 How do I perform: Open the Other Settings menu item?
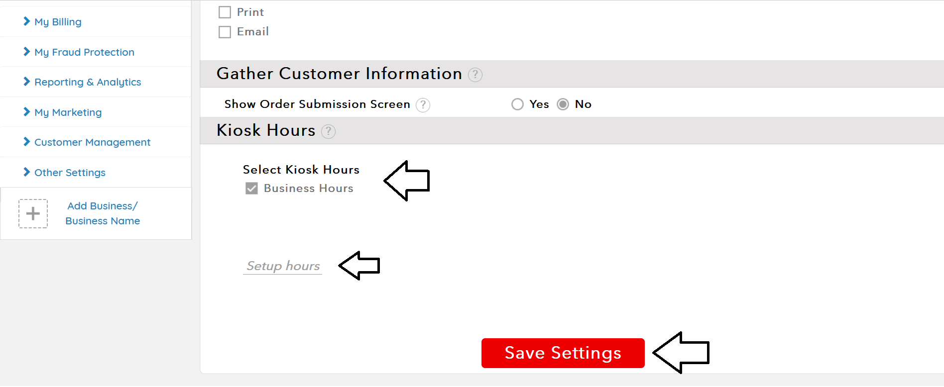coord(70,173)
